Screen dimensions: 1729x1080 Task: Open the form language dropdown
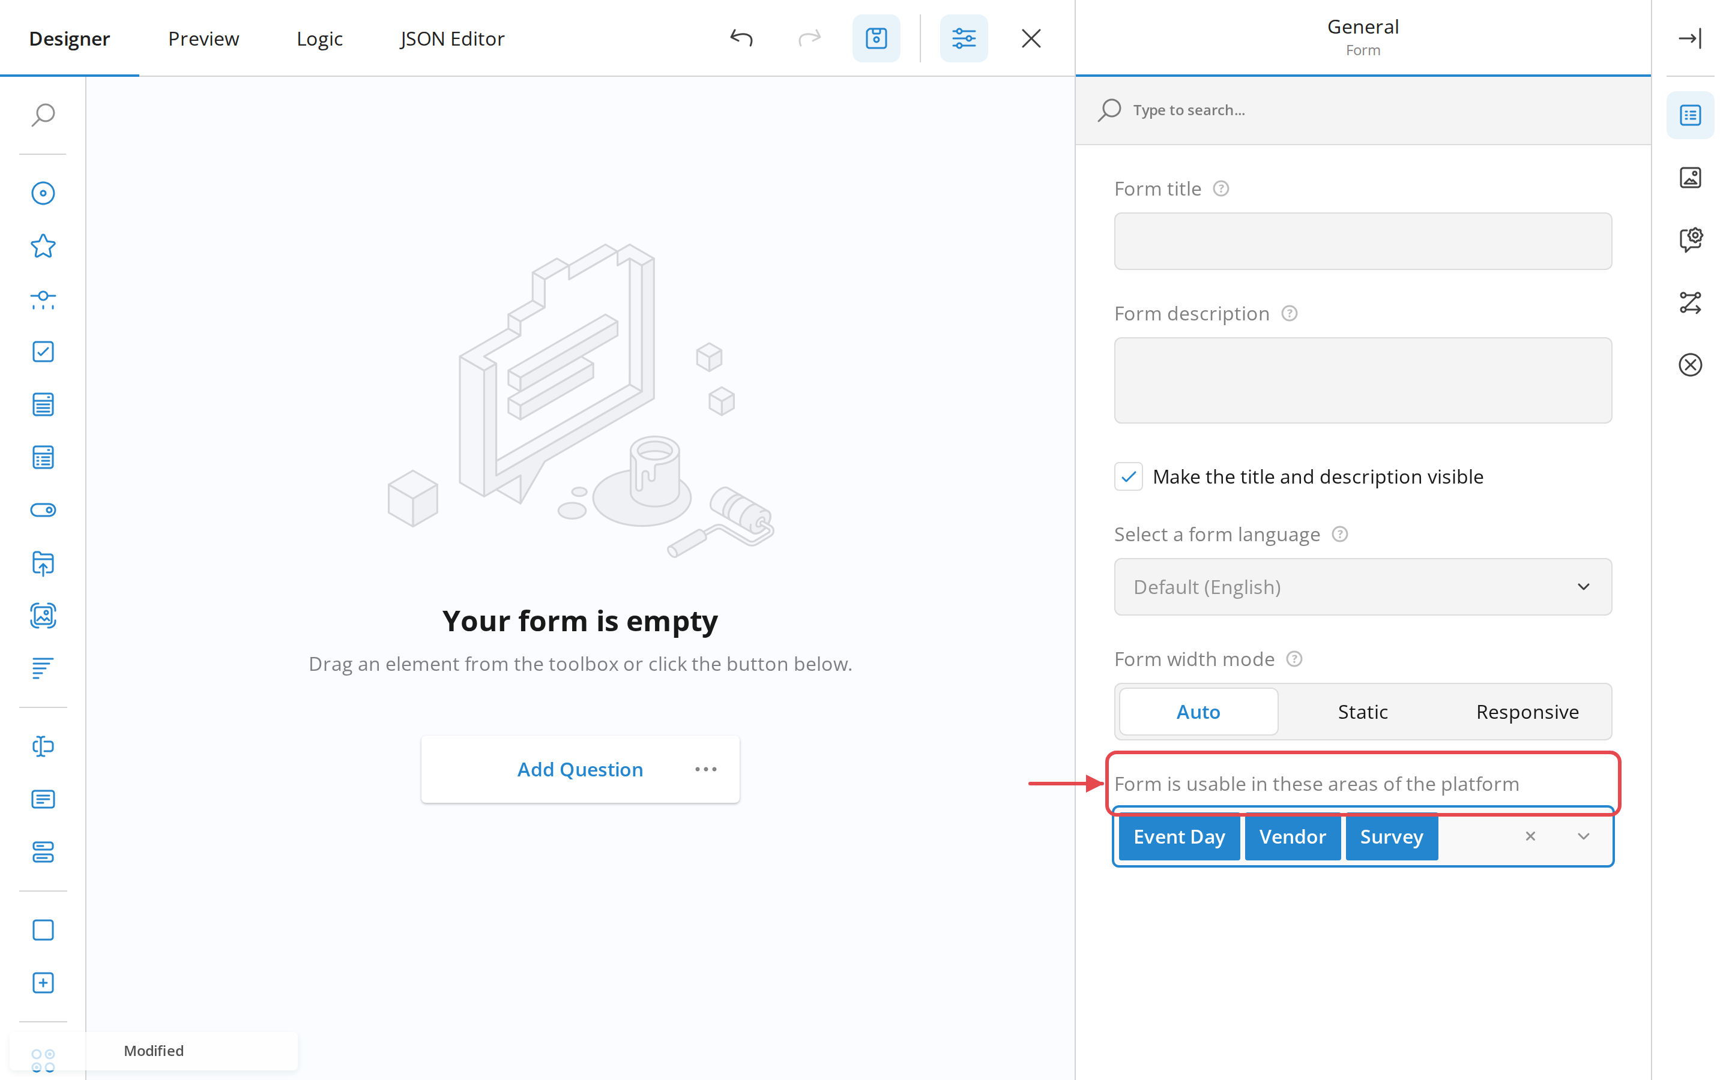coord(1362,586)
